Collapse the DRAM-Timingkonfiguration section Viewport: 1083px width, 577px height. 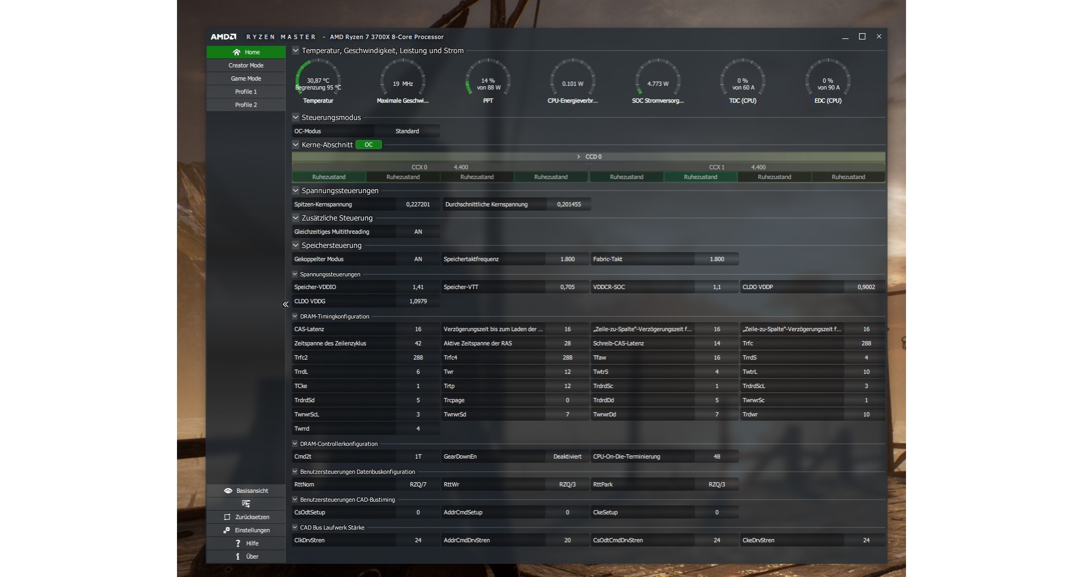pos(295,316)
